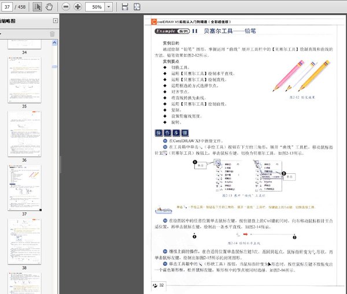Delete selected page using trash icon
Image resolution: width=347 pixels, height=294 pixels.
pyautogui.click(x=53, y=34)
